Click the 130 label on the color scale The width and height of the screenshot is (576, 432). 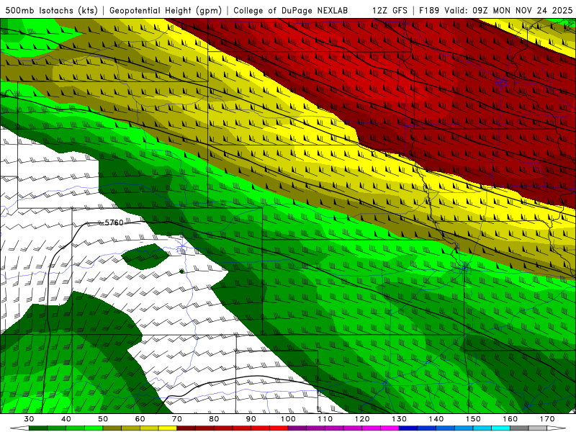pos(399,419)
